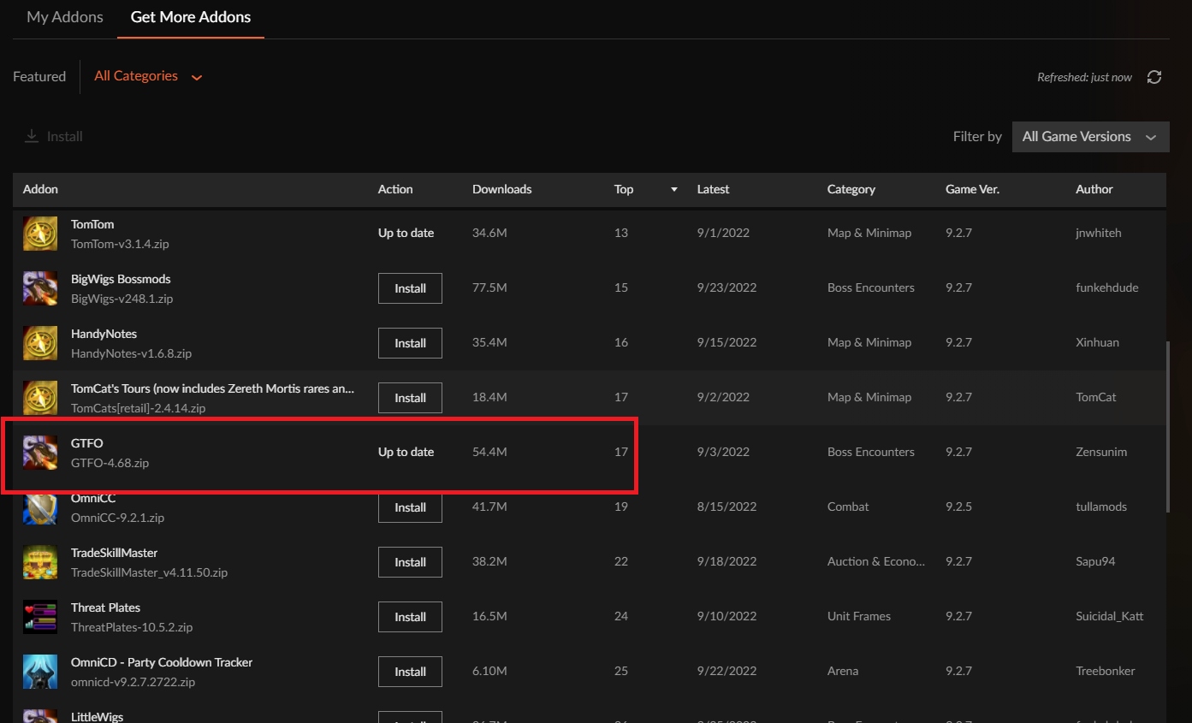Click the 77.5M downloads value

tap(489, 287)
